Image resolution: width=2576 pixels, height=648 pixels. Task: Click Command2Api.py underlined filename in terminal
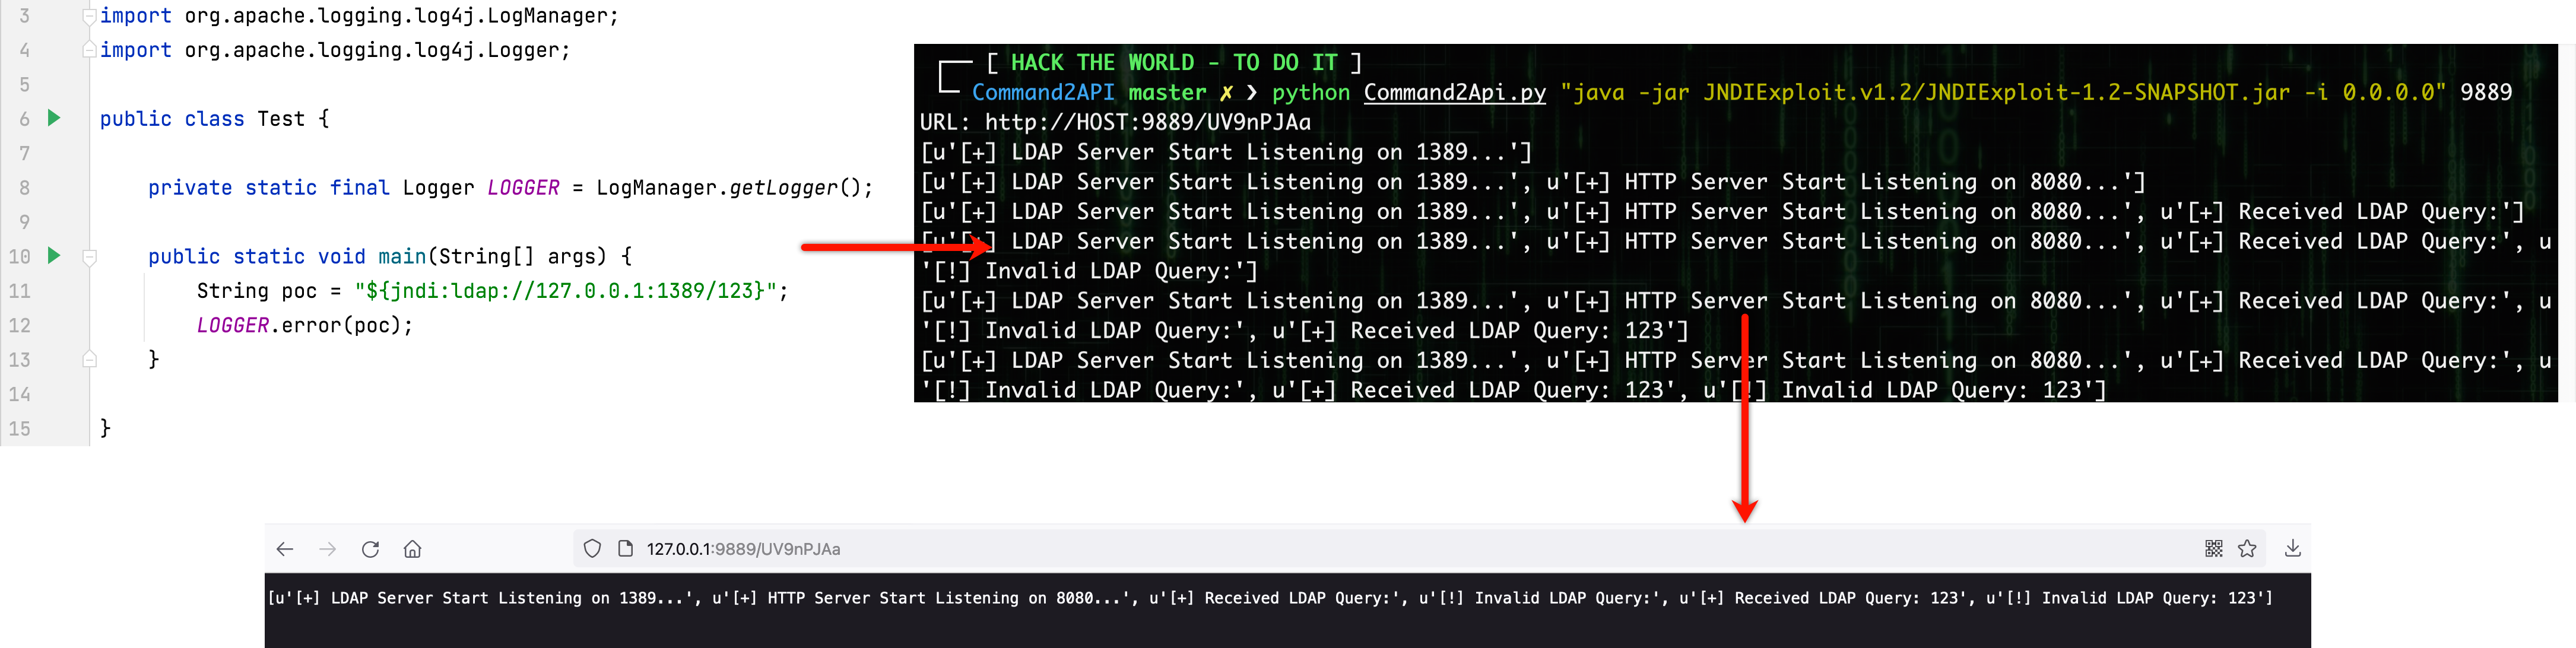(1454, 93)
